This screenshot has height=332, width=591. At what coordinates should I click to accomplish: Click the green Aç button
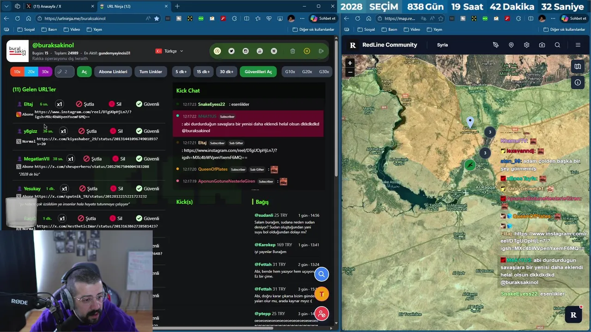[84, 71]
